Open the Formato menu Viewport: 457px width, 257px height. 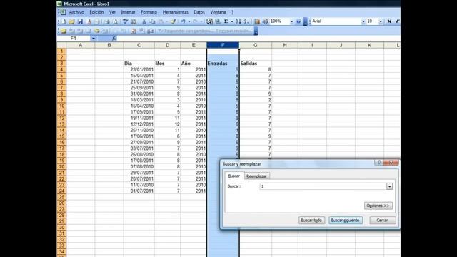pos(149,12)
